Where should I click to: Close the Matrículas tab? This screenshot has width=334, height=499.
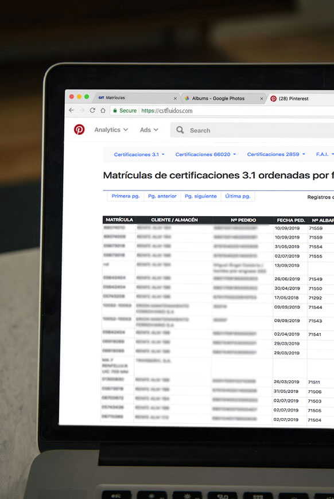[x=175, y=98]
